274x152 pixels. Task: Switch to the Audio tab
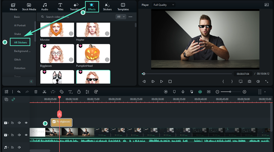click(44, 7)
